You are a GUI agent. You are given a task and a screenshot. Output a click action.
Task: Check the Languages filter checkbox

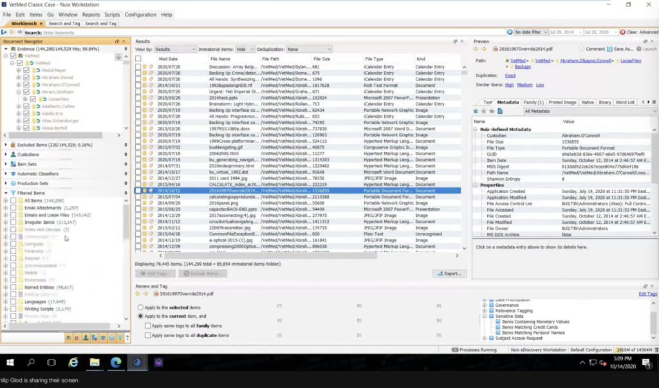14,301
